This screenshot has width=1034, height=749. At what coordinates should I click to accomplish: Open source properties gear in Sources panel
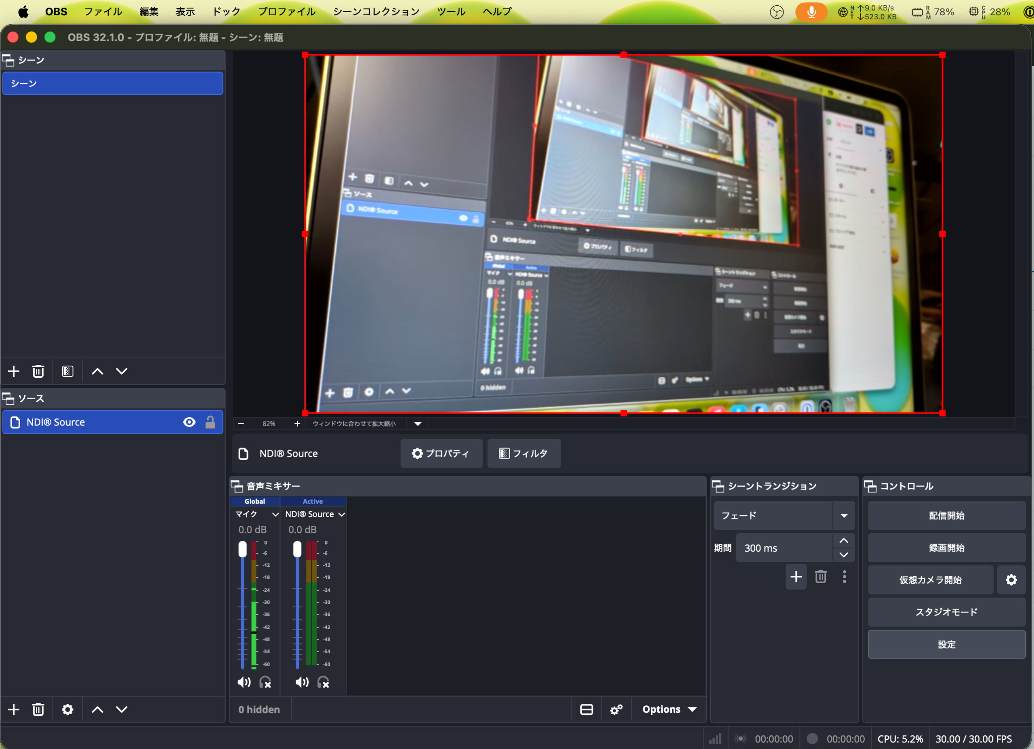(x=67, y=709)
